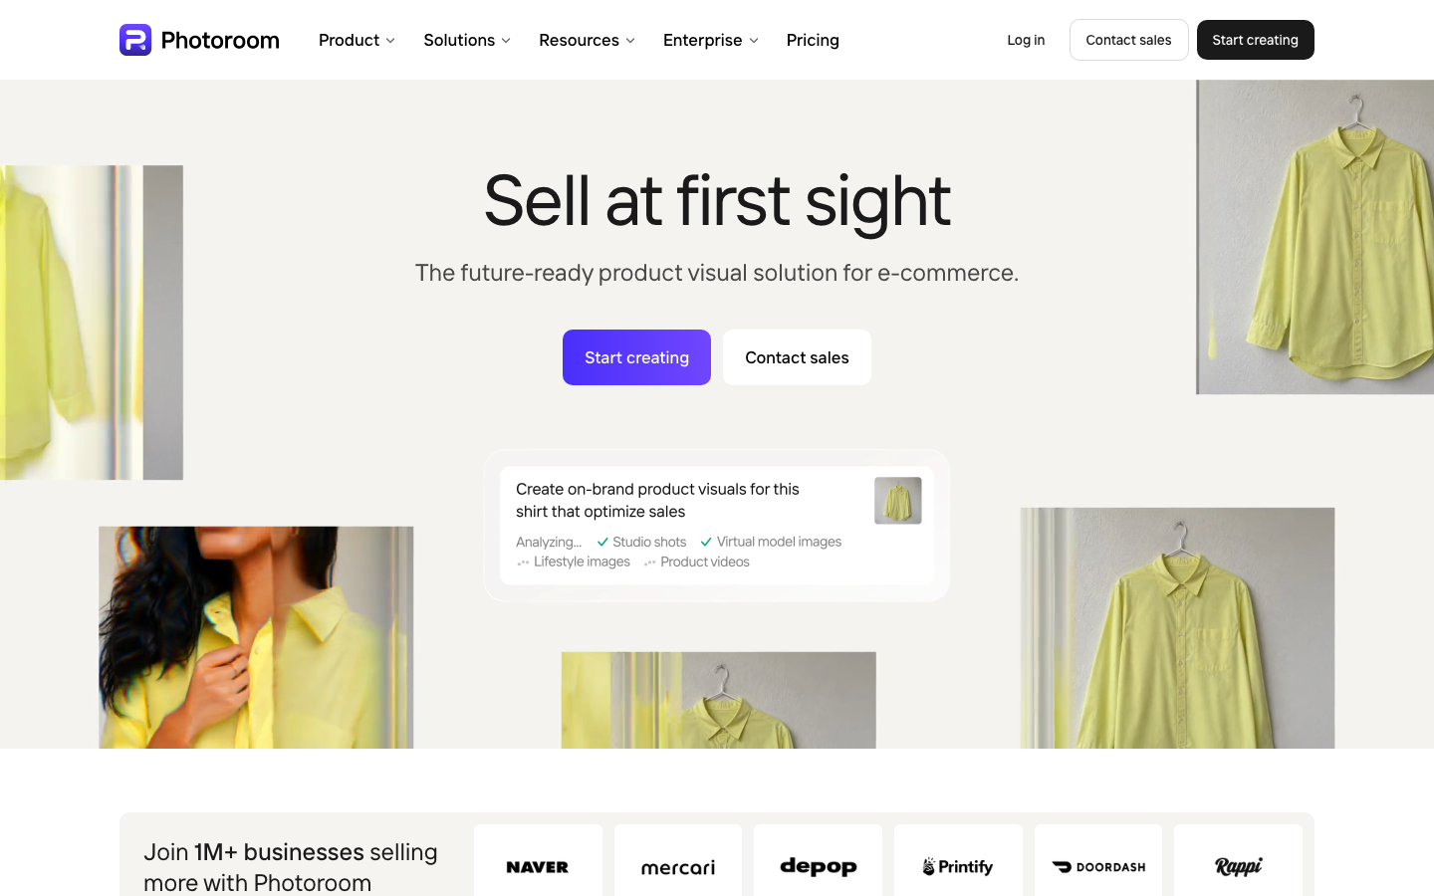Expand the Solutions dropdown menu
Screen dimensions: 1434x896
(x=467, y=40)
